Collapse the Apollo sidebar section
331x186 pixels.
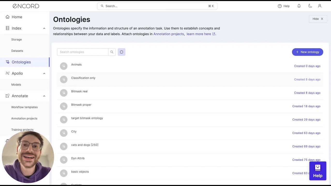pos(44,73)
